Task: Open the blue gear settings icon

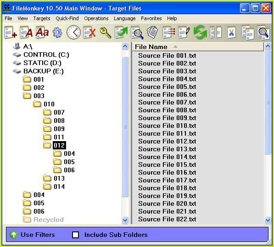Action: pos(57,33)
